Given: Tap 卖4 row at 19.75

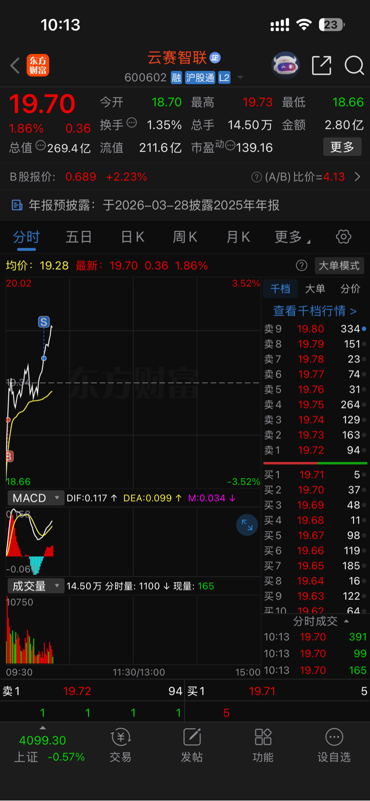Looking at the screenshot, I should [315, 405].
